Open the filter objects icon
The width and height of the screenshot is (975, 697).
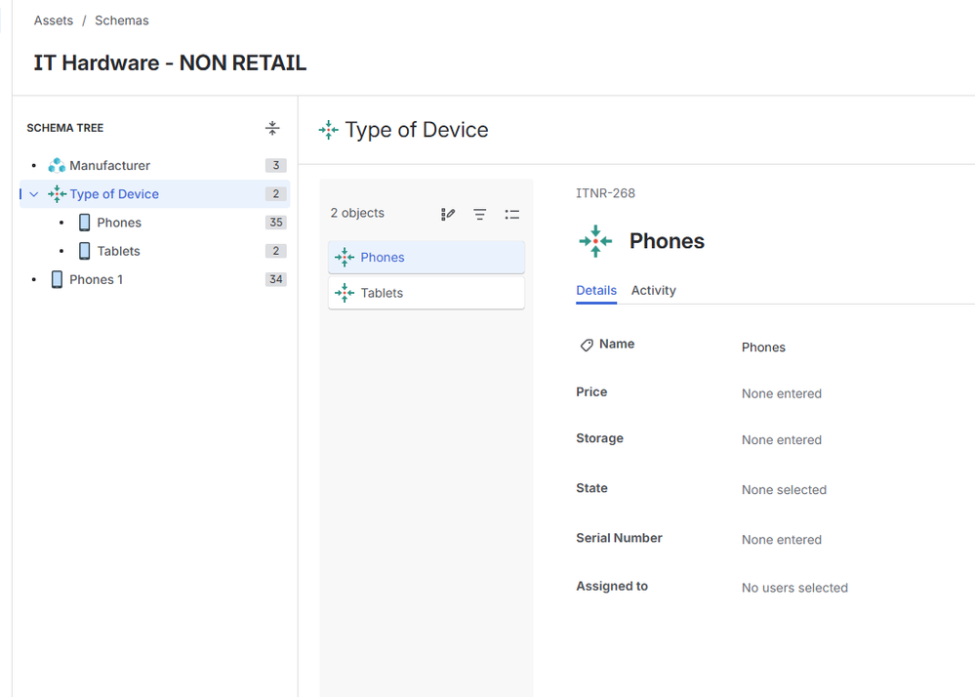(480, 214)
